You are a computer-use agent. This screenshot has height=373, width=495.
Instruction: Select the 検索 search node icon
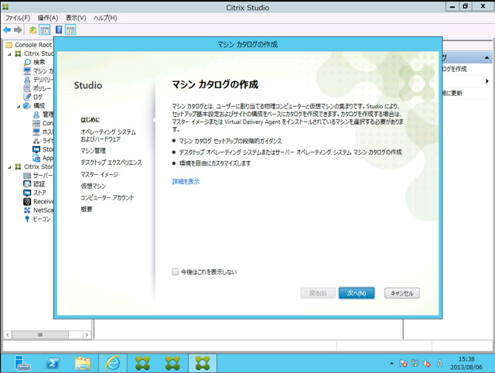(x=28, y=62)
